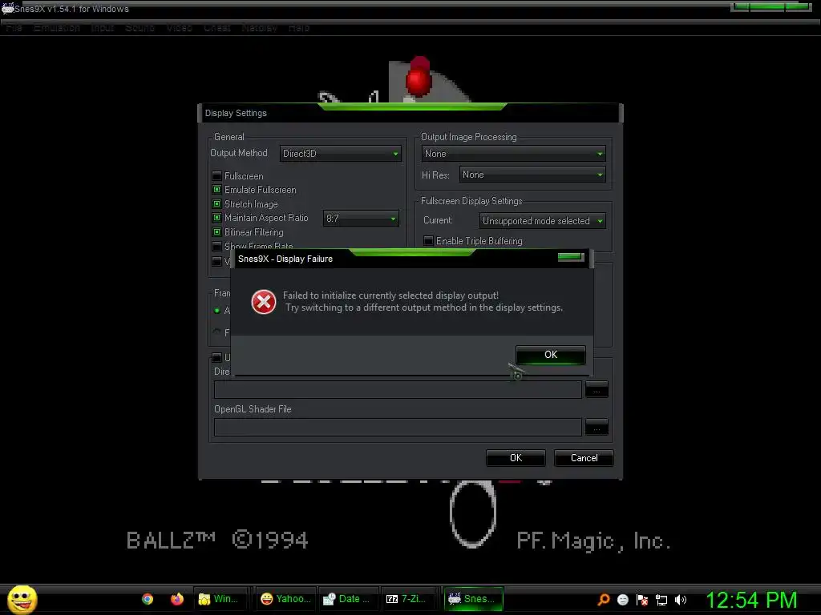Disable Bilinear Filtering checkbox
Screen dimensions: 821x615
click(x=216, y=231)
